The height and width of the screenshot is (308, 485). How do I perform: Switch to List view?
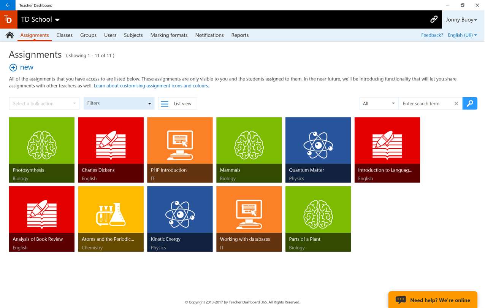178,103
